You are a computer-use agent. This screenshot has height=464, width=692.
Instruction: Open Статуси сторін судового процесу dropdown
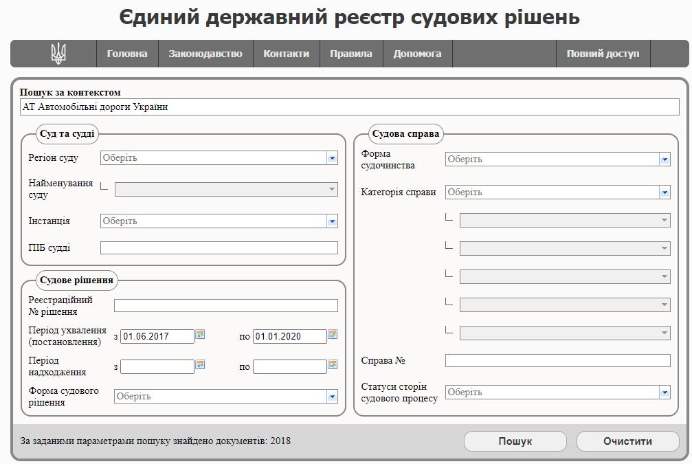click(x=664, y=393)
